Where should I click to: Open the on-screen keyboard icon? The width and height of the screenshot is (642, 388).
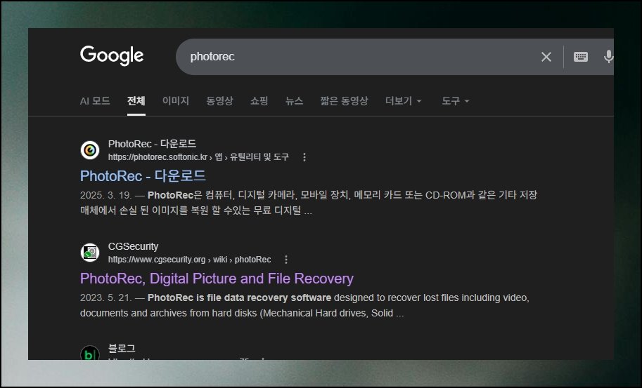(x=581, y=57)
